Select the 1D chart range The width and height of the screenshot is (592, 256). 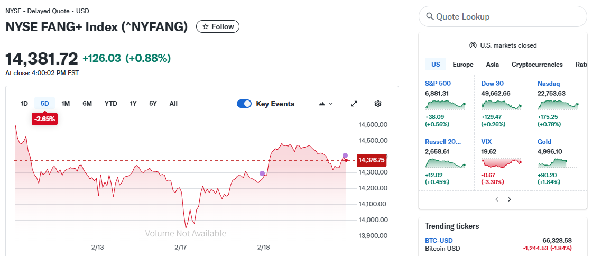24,104
